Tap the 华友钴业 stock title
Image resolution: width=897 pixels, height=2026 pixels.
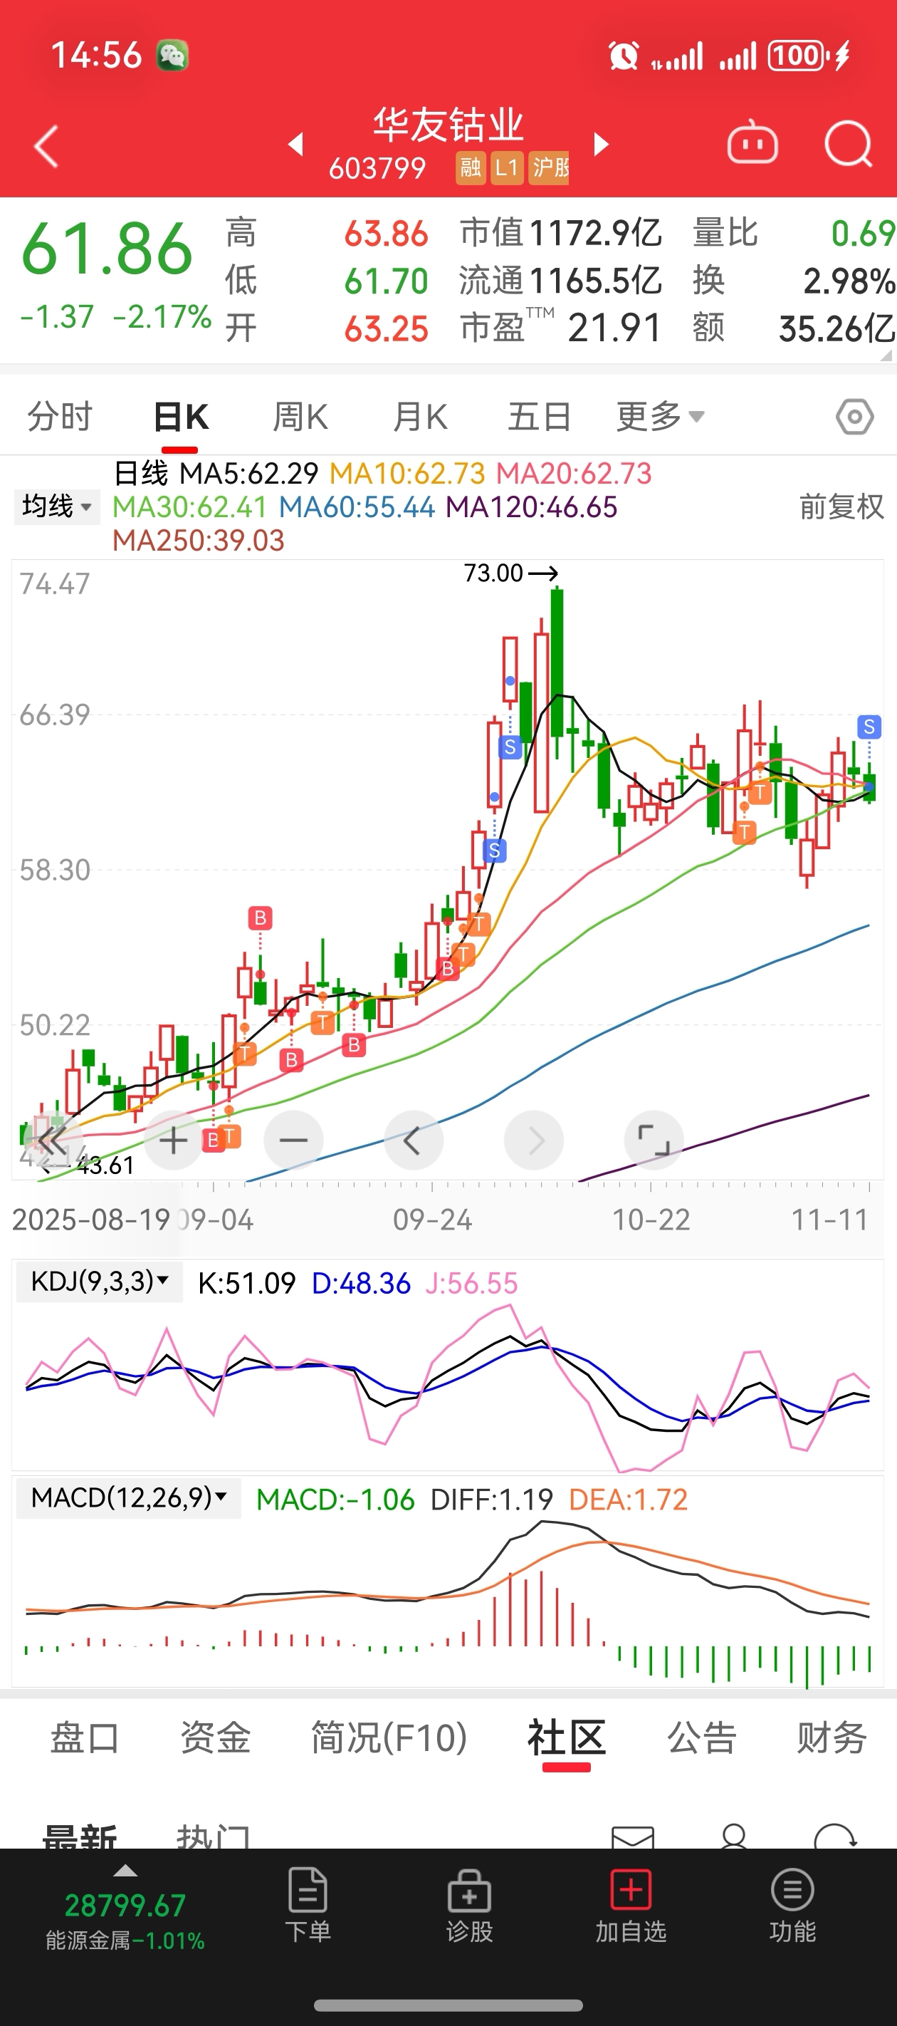(448, 125)
